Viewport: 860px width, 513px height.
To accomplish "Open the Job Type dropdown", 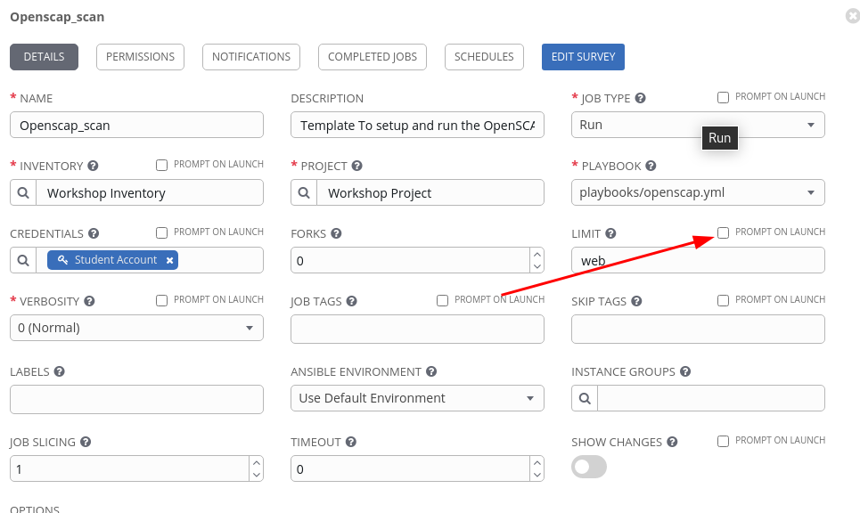I will click(697, 125).
